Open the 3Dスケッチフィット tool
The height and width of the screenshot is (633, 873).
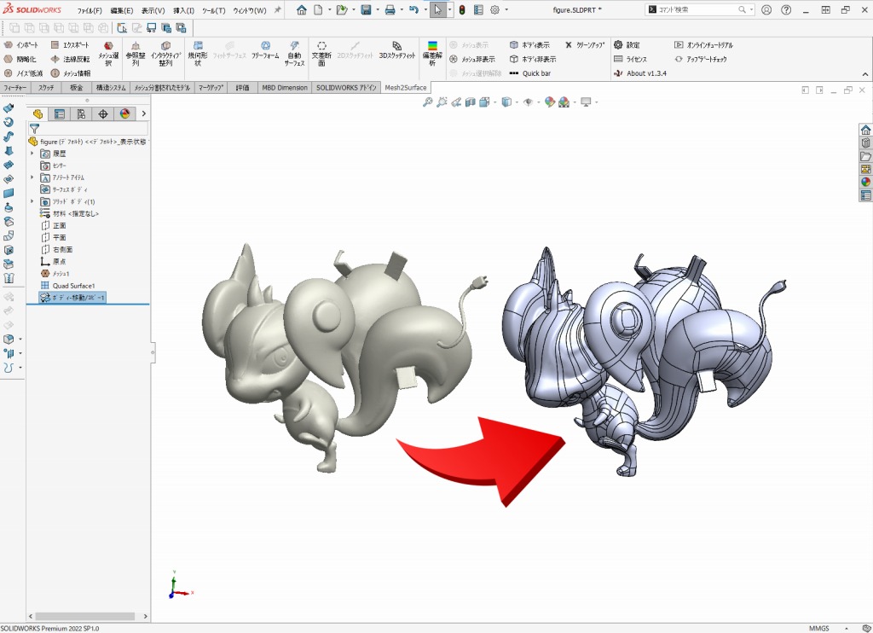(x=397, y=49)
